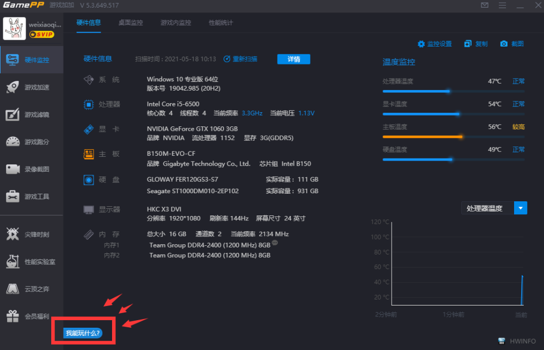Click the orange 主板温度 progress bar

[x=454, y=137]
